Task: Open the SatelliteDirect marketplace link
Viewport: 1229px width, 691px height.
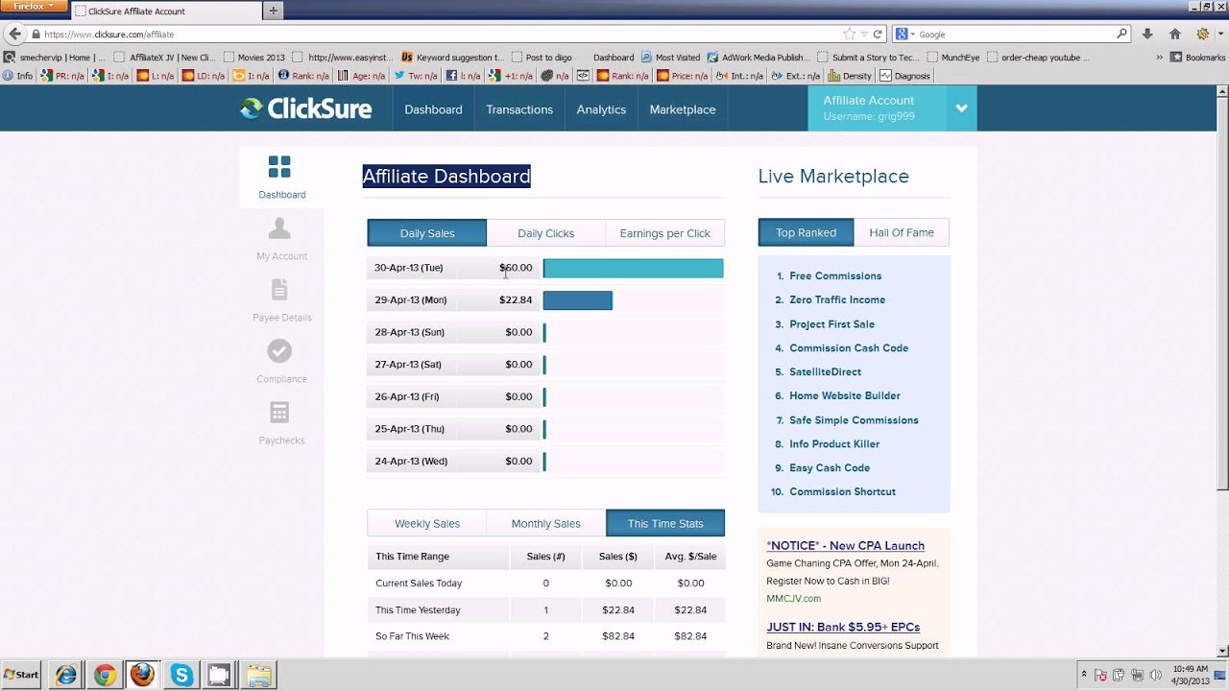Action: click(x=825, y=371)
